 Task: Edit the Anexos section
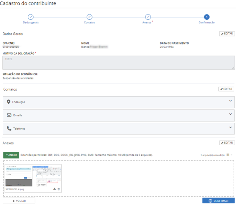pos(227,143)
